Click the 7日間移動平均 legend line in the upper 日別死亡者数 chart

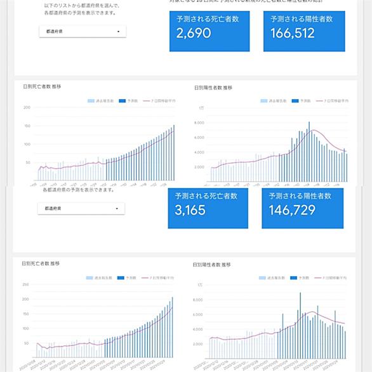click(x=147, y=101)
